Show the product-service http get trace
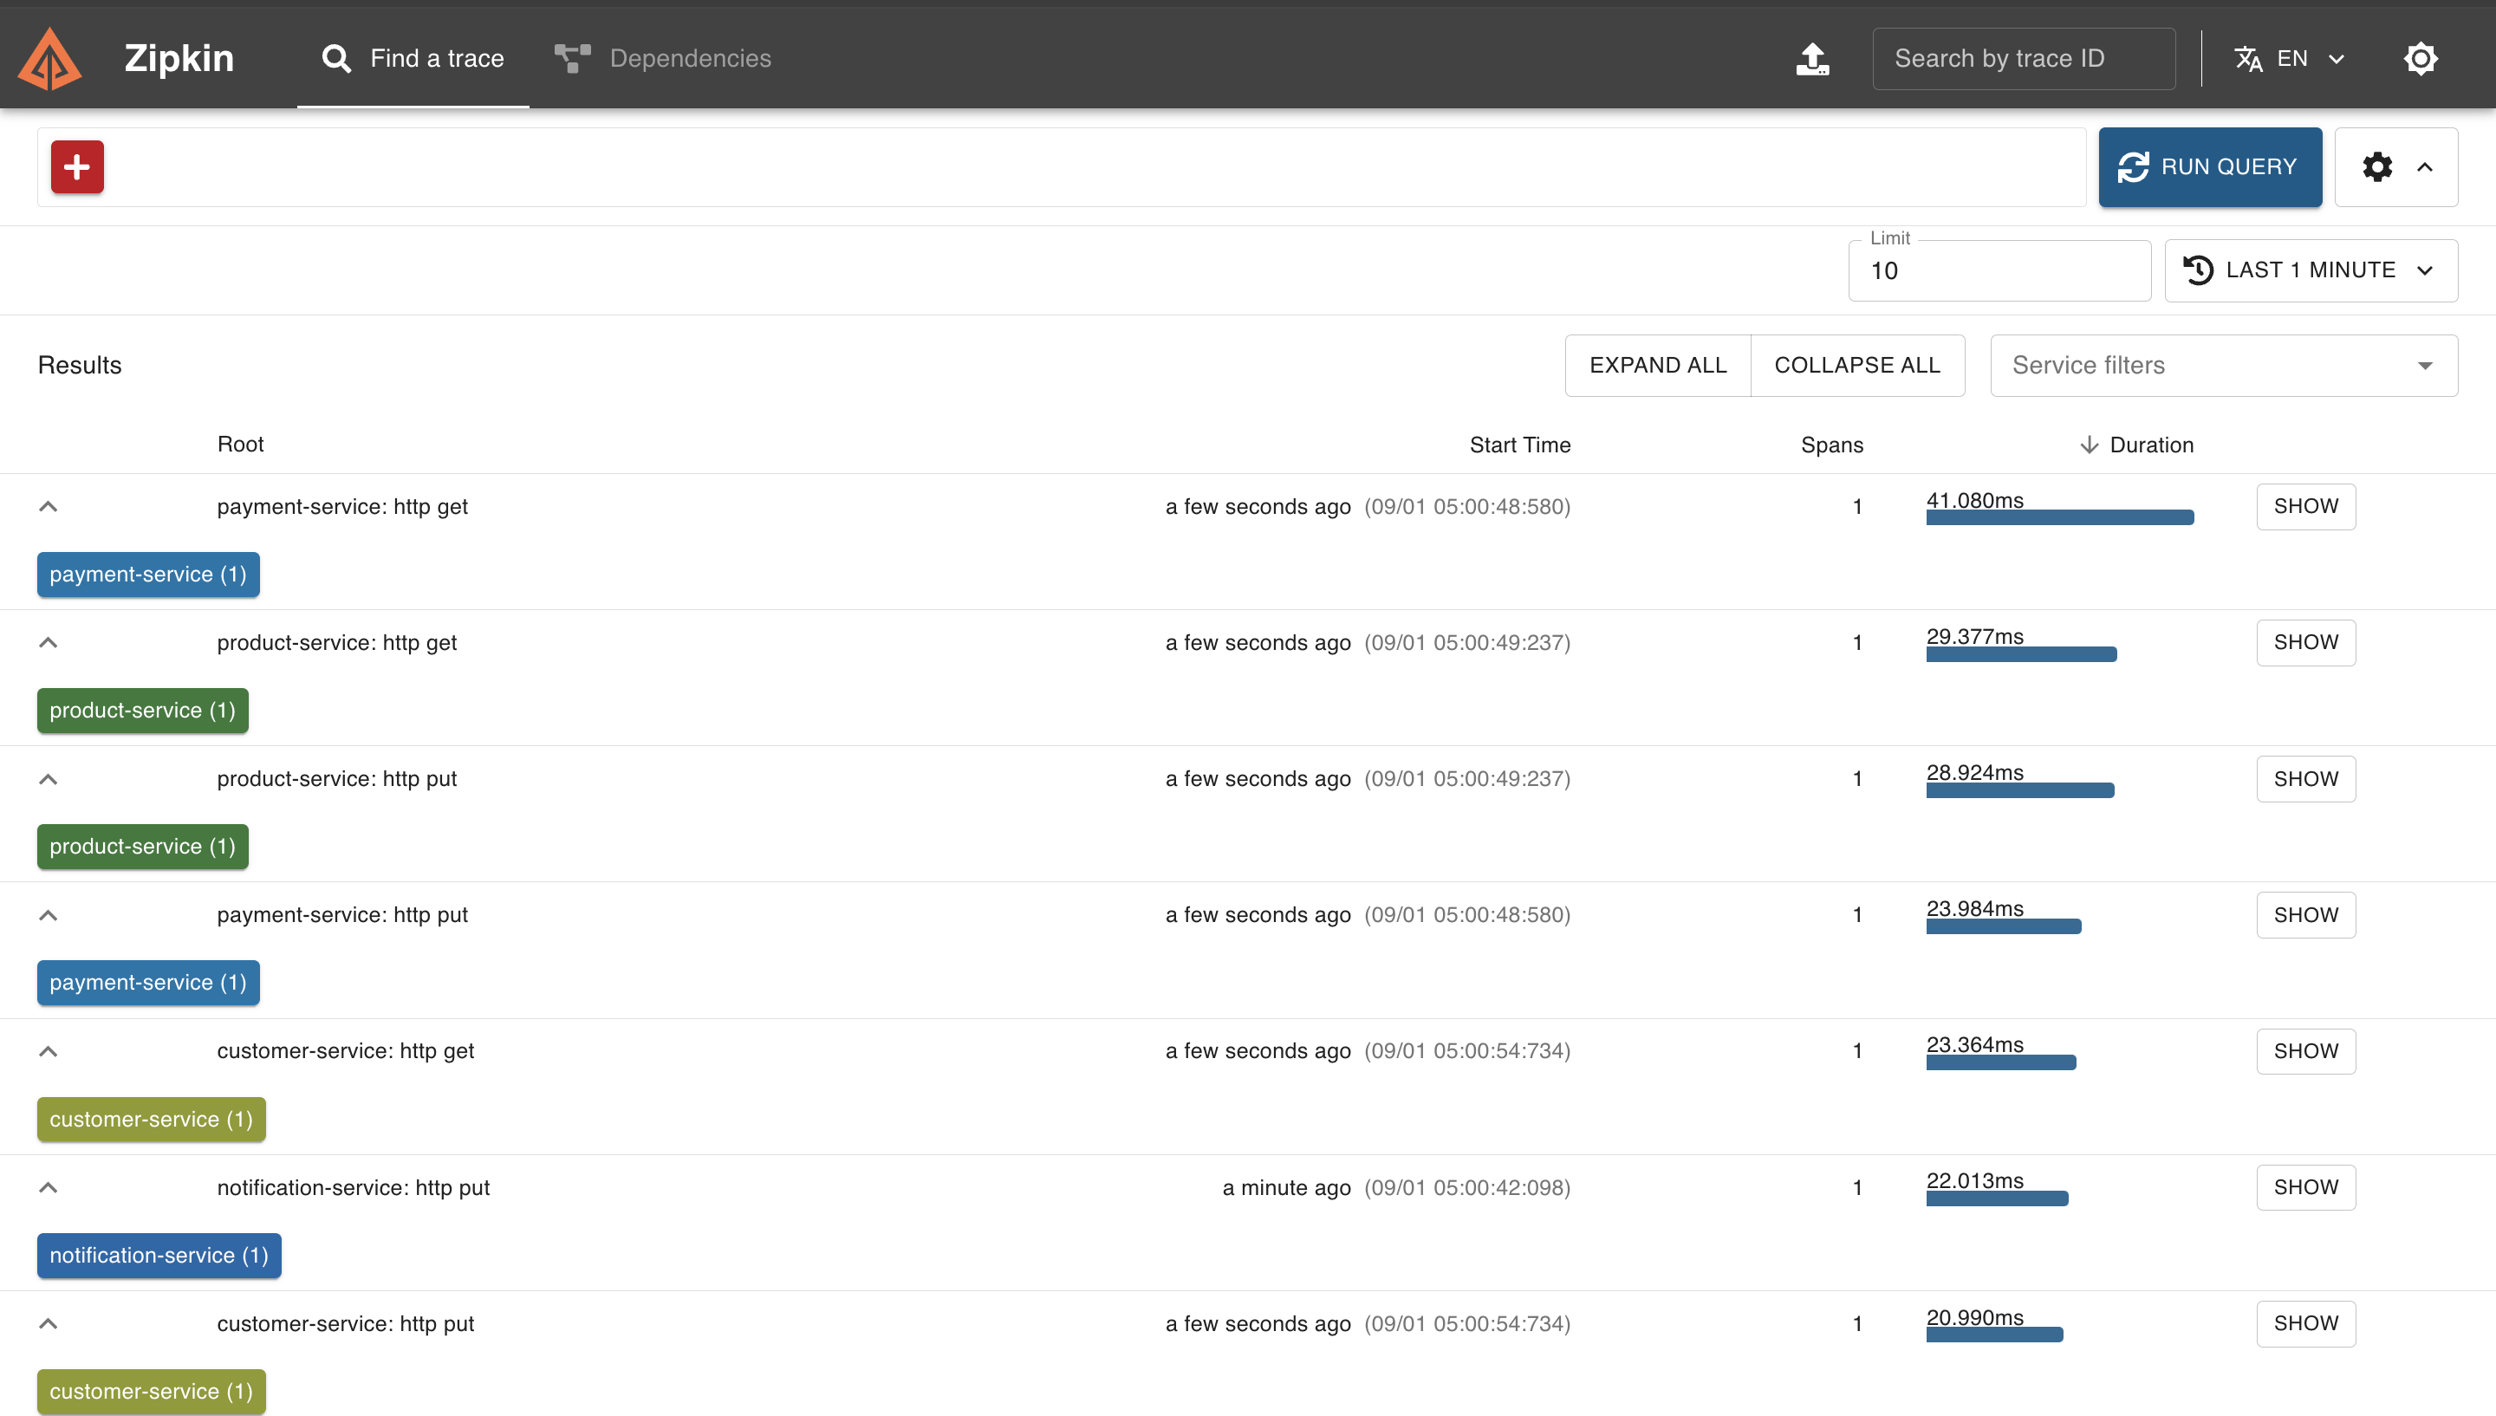The width and height of the screenshot is (2496, 1416). (x=2305, y=643)
